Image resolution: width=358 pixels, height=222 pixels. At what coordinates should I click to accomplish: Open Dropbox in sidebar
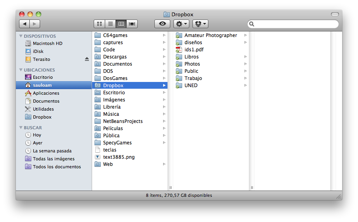[x=54, y=117]
